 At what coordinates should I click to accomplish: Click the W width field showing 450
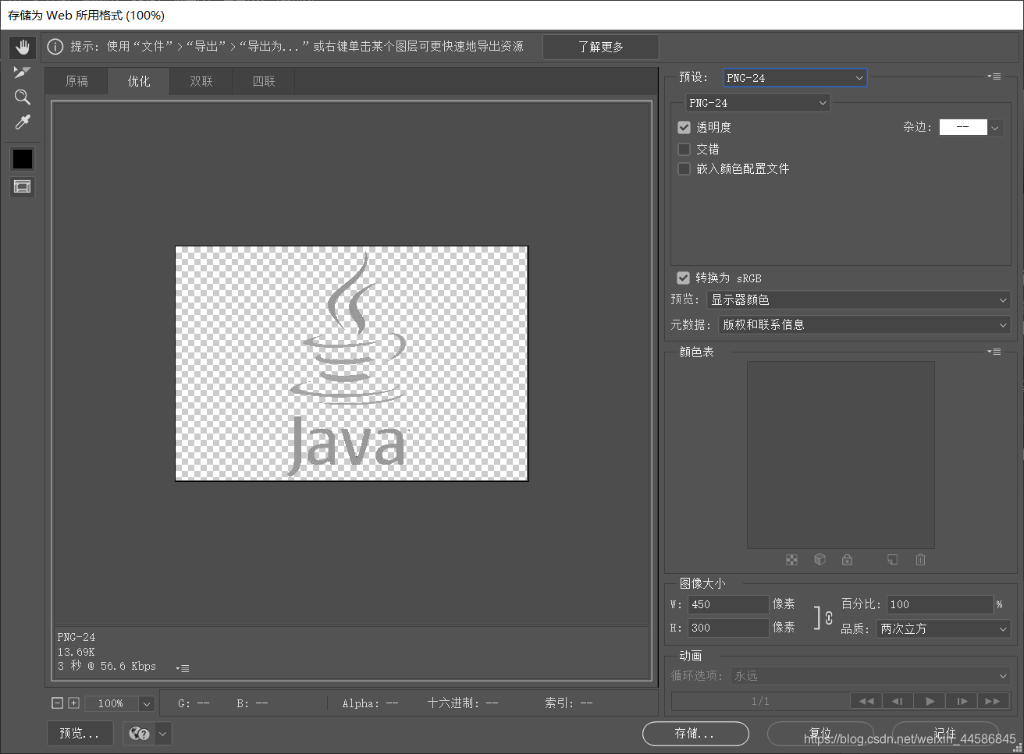coord(728,604)
